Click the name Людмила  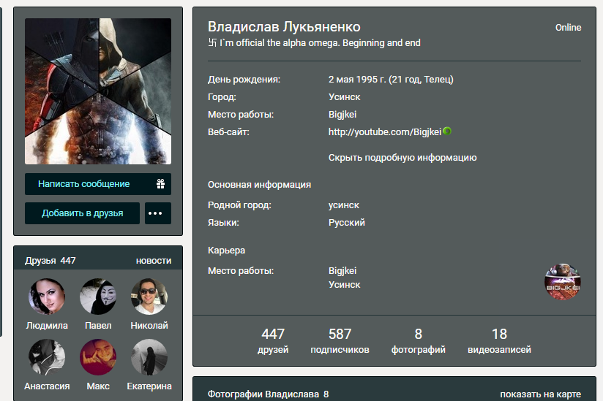[47, 326]
